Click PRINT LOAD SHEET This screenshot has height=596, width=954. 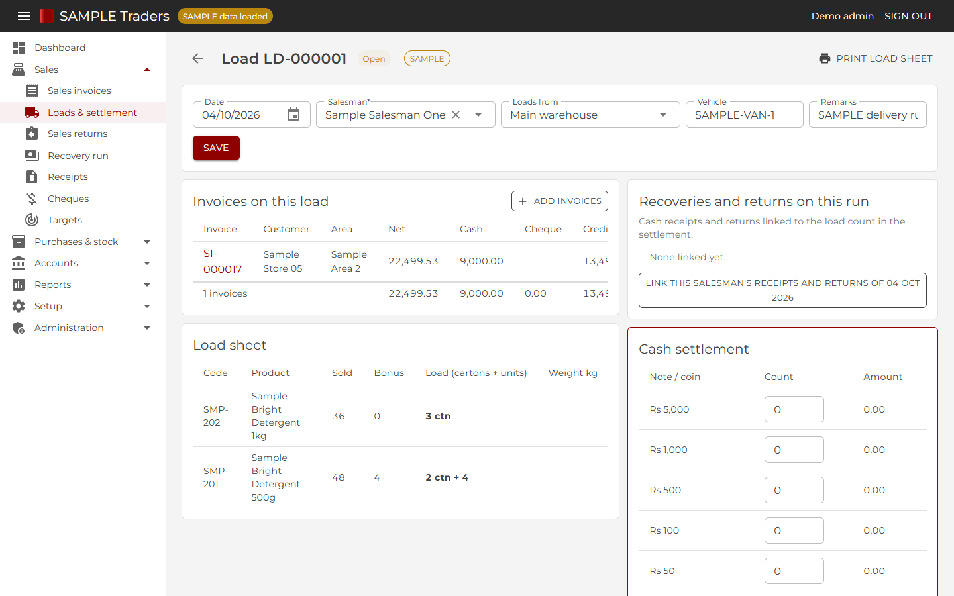click(x=876, y=58)
